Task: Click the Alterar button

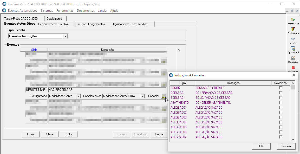Action: coord(50,134)
